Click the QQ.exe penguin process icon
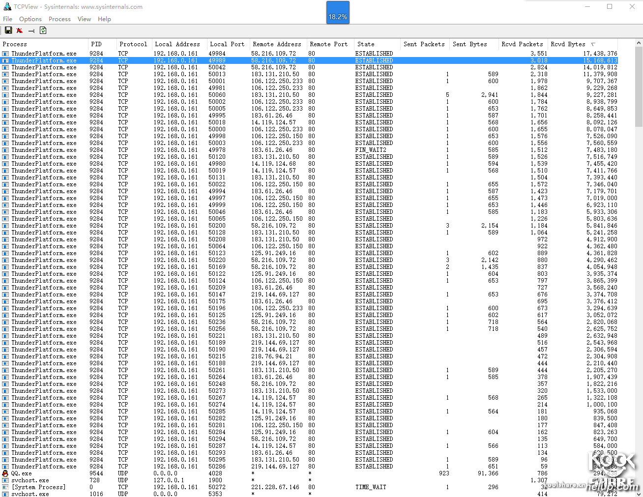The width and height of the screenshot is (643, 497). [5, 473]
